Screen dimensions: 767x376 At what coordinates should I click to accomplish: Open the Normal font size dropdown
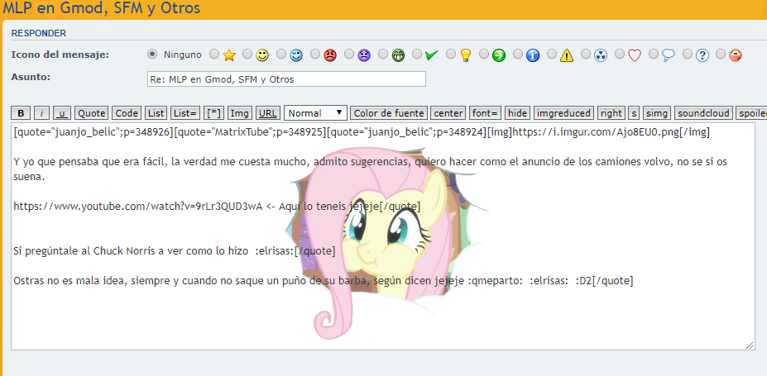315,113
